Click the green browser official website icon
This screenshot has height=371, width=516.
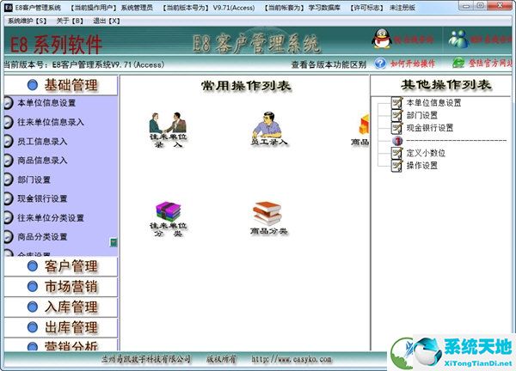(x=458, y=63)
